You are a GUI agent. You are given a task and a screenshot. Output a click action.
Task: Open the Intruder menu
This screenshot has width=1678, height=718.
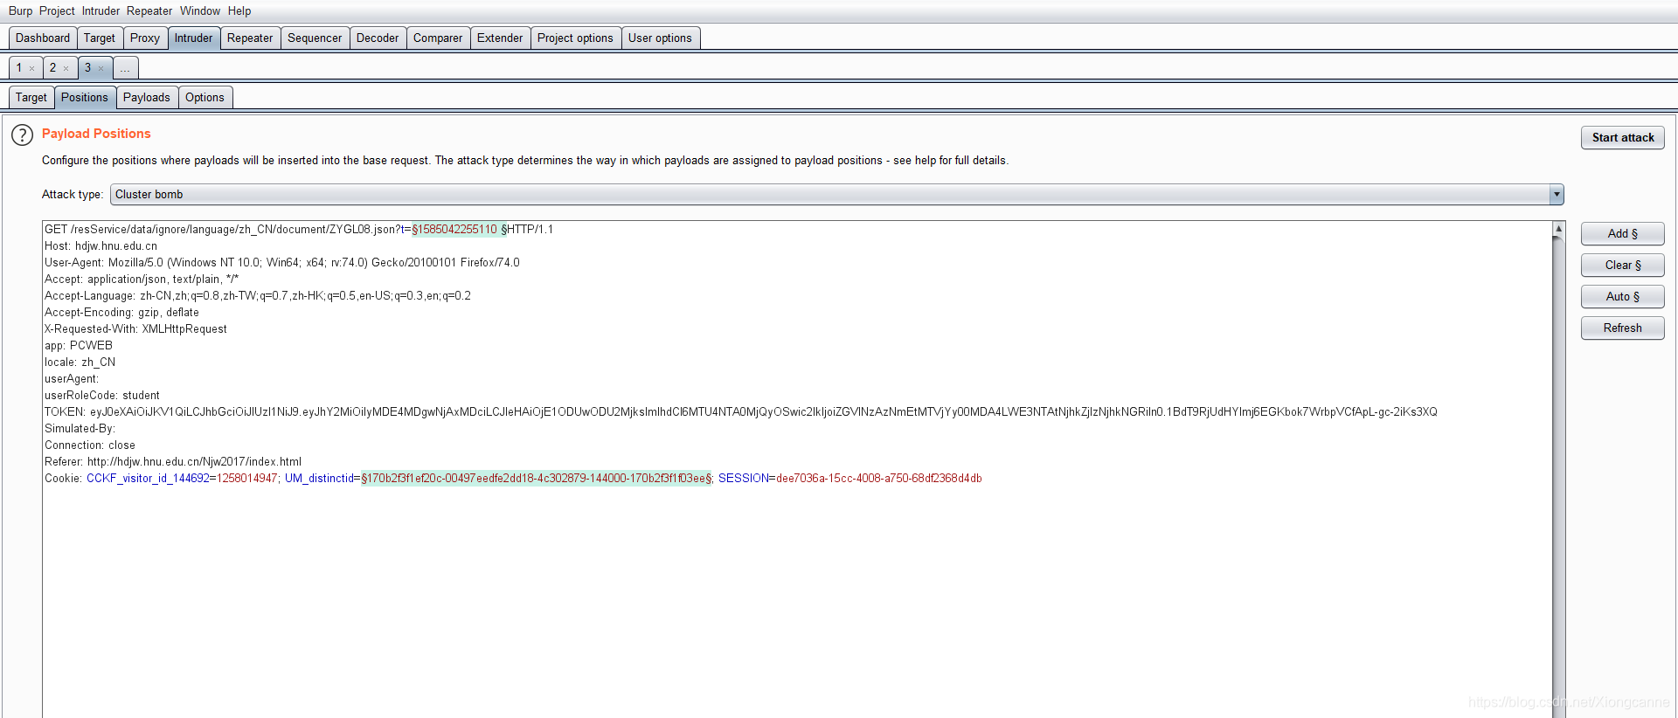click(101, 11)
